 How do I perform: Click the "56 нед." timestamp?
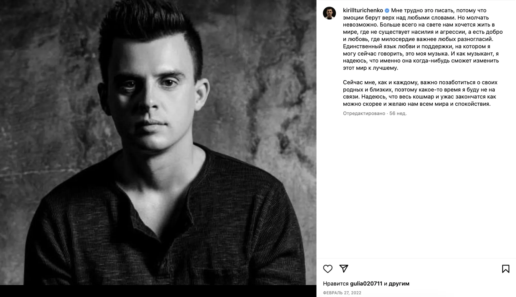pos(398,113)
